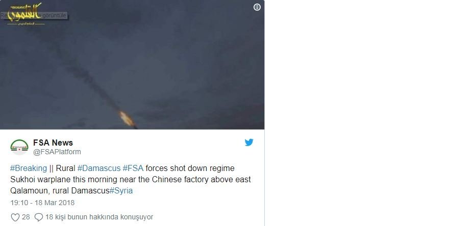The height and width of the screenshot is (226, 449).
Task: Click the 'görüntüle' tooltip label on image
Action: pyautogui.click(x=55, y=15)
